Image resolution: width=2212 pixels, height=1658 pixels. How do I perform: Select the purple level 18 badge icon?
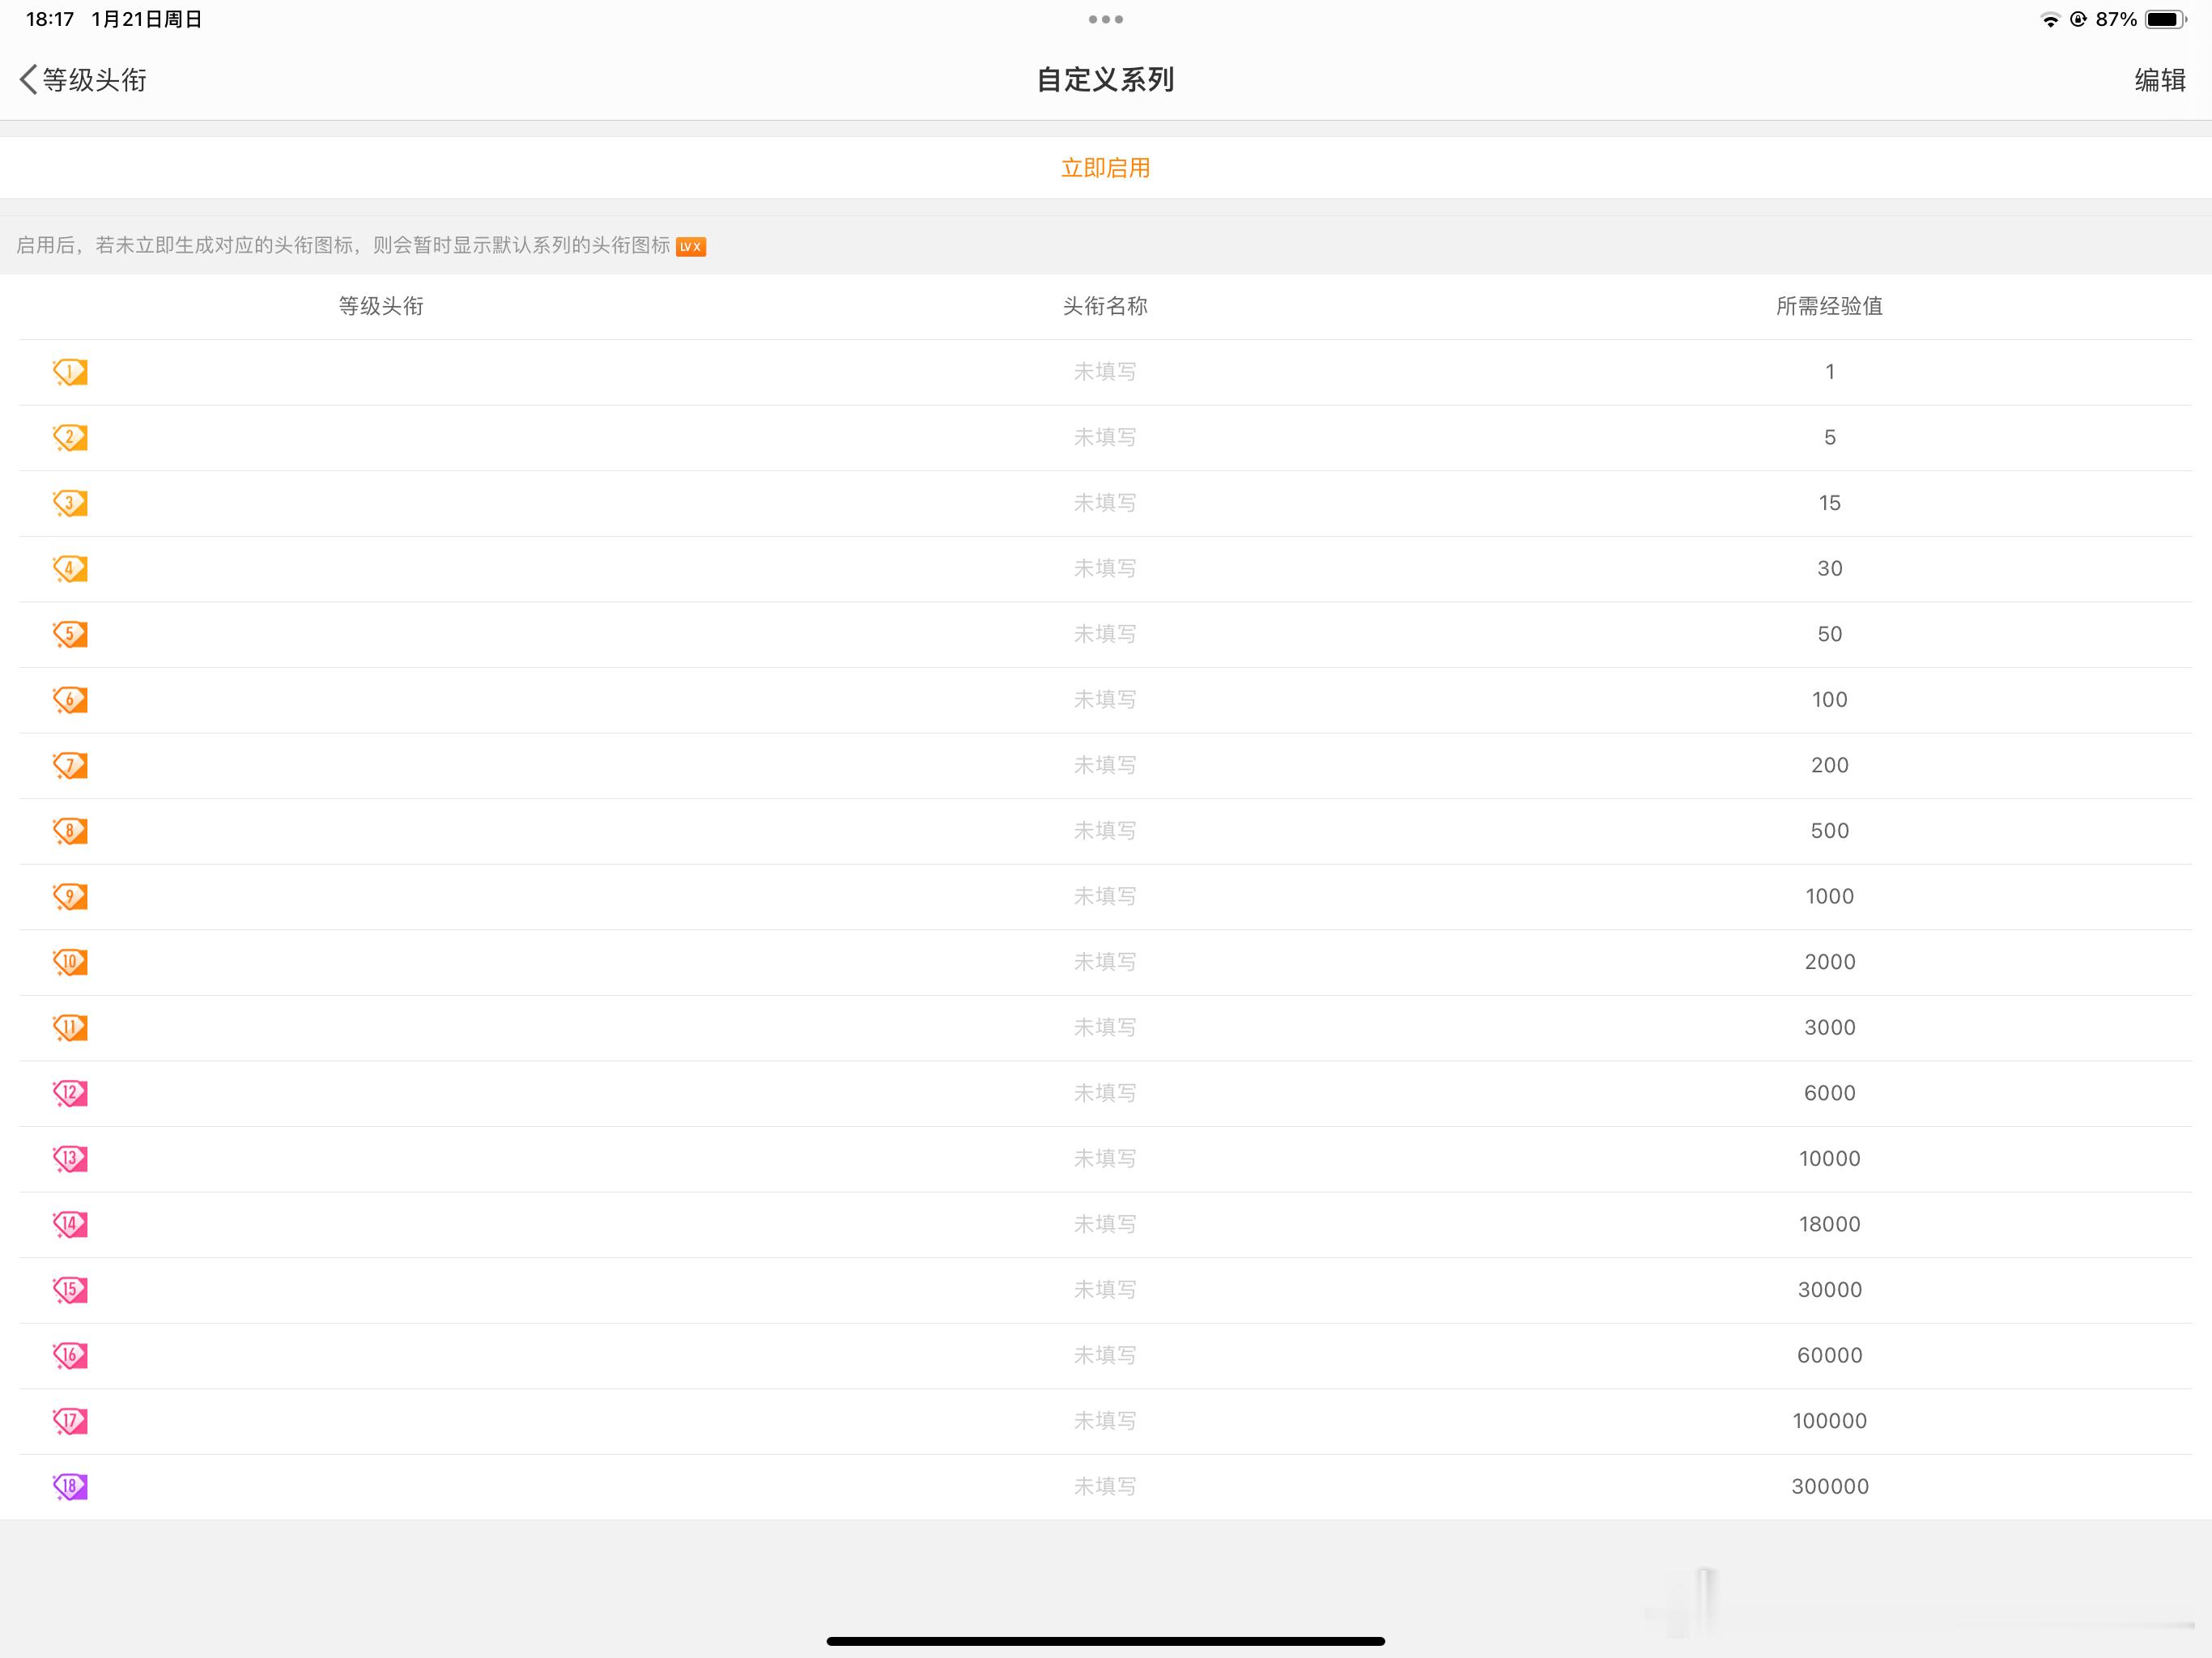pos(70,1486)
